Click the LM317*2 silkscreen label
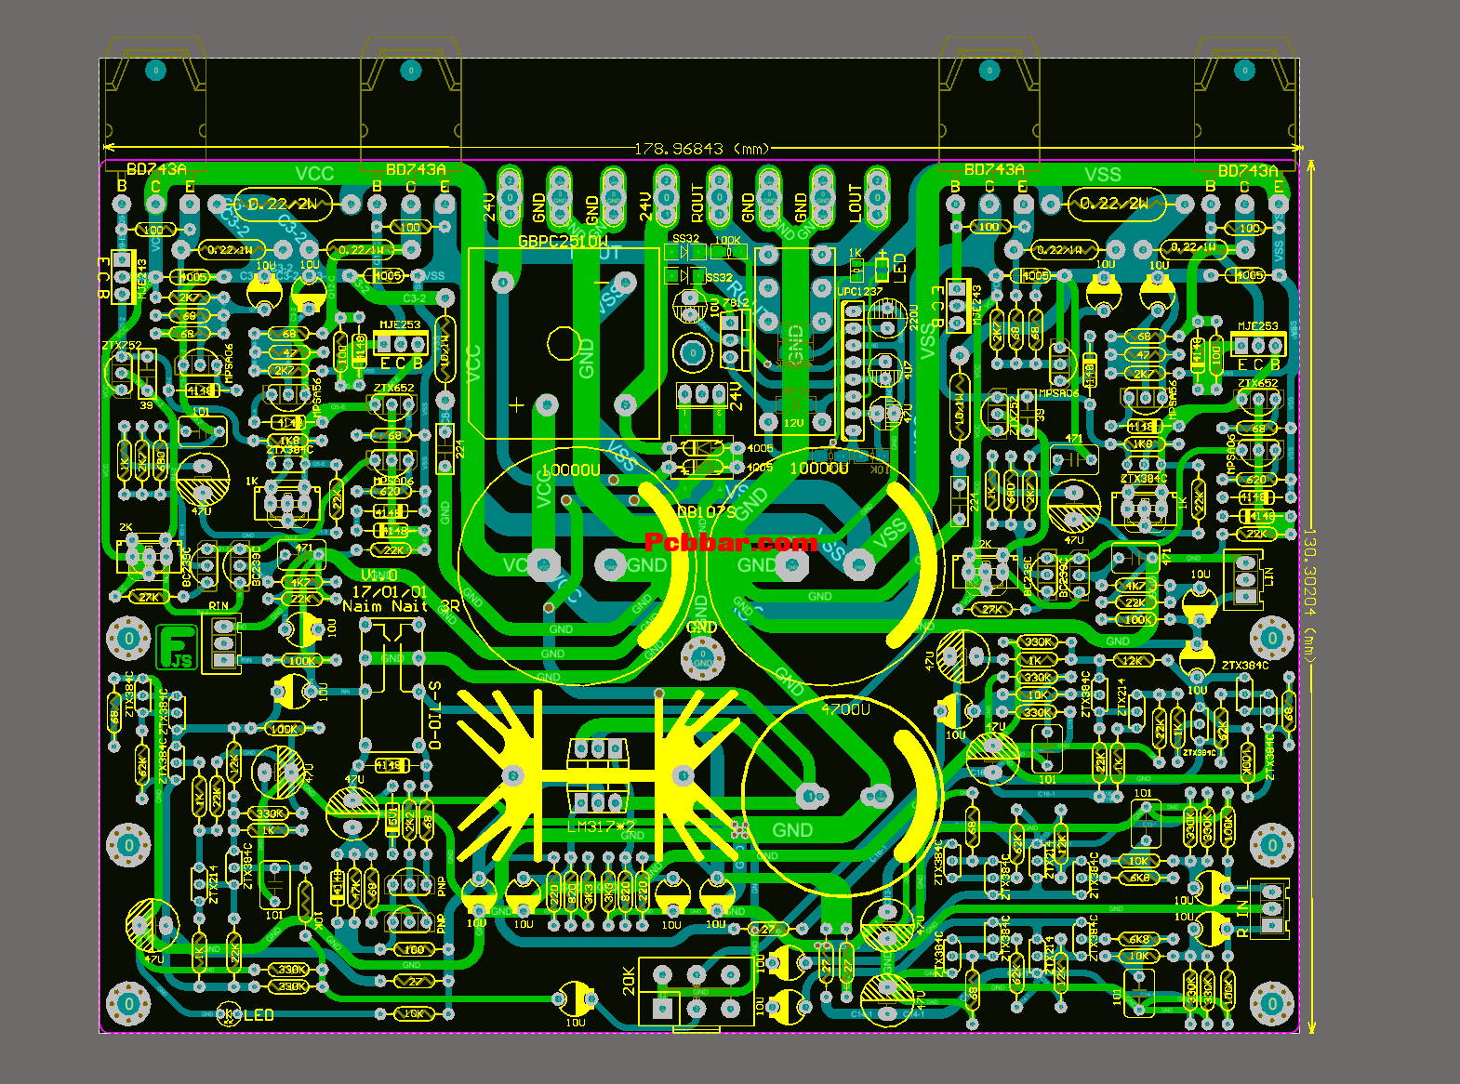This screenshot has width=1460, height=1084. coord(602,826)
